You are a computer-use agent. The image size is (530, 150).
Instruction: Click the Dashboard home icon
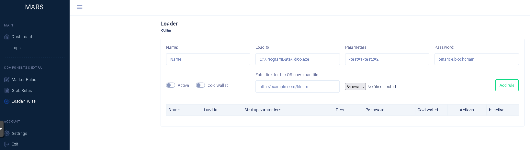pos(7,37)
